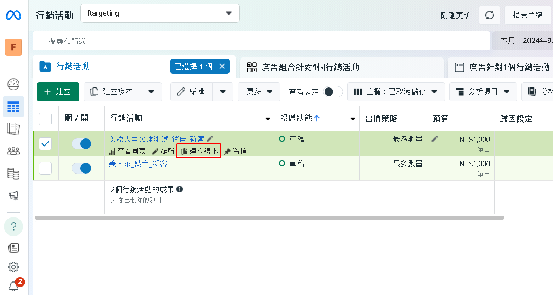Uncheck the 美妝大量興趣測試 row checkbox
The image size is (553, 295).
pyautogui.click(x=45, y=144)
